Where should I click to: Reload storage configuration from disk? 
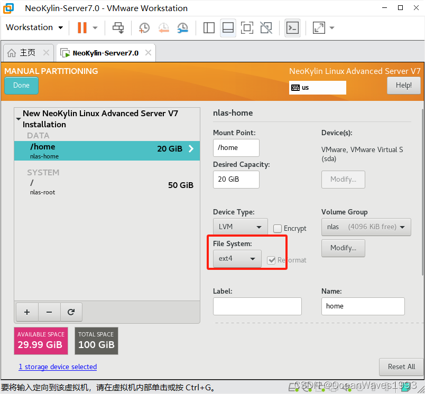(71, 312)
